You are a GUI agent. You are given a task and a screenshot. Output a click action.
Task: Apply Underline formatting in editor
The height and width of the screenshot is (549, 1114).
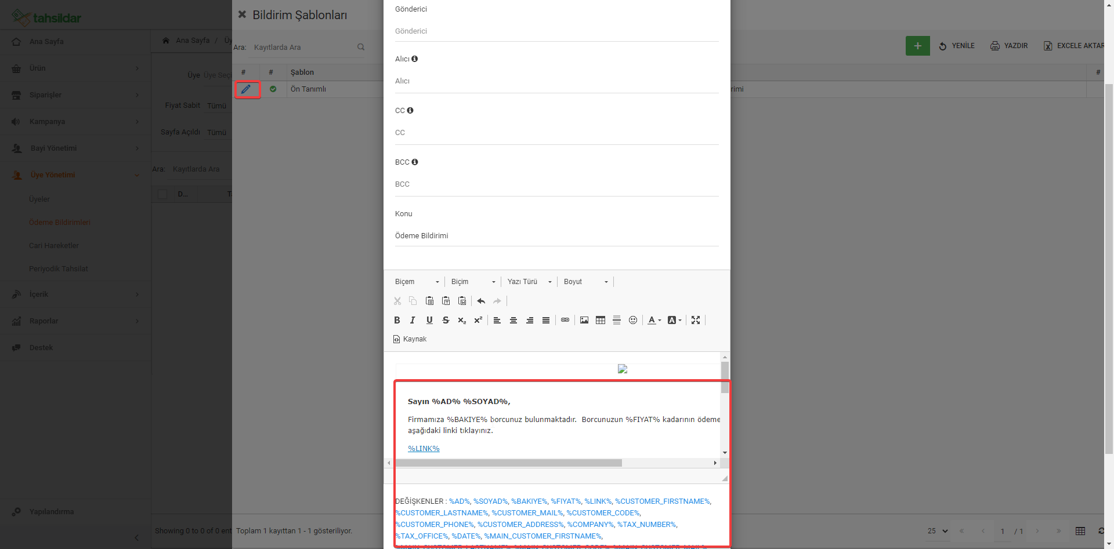(429, 320)
